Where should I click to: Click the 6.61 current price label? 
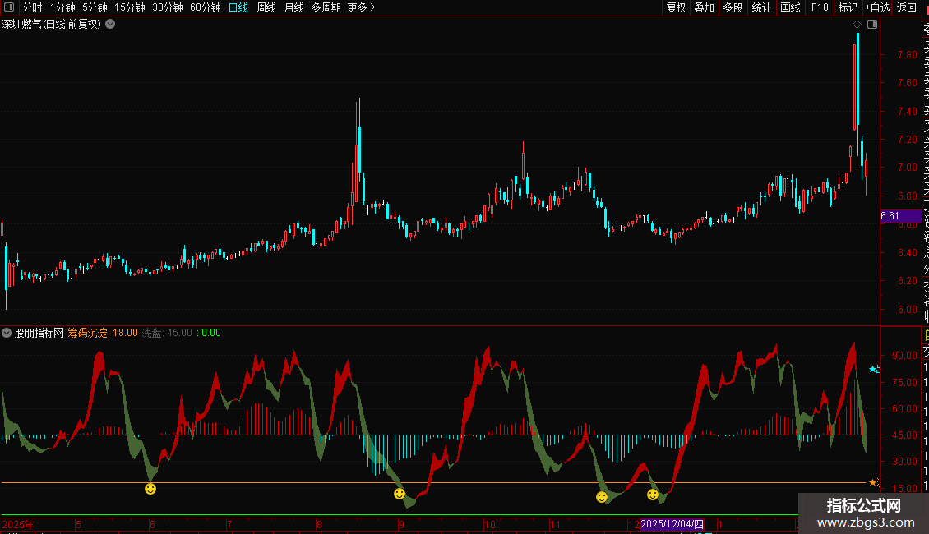[x=900, y=216]
